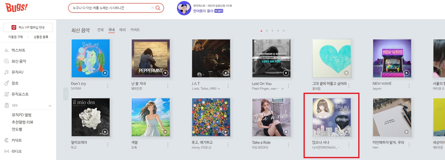The width and height of the screenshot is (445, 160).
Task: Open the music cast profile image
Action: 184,8
